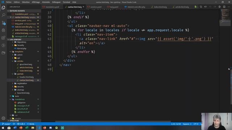
Task: Open the Affichage menu
Action: pyautogui.click(x=36, y=2)
